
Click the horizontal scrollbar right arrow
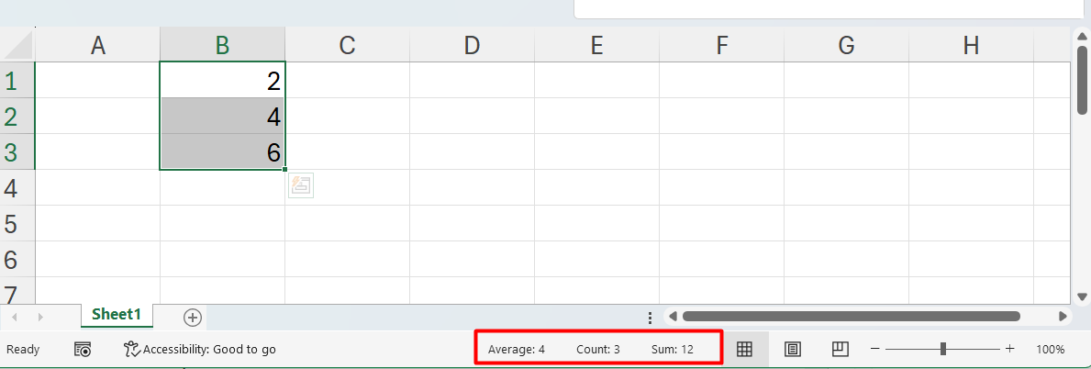coord(1063,317)
